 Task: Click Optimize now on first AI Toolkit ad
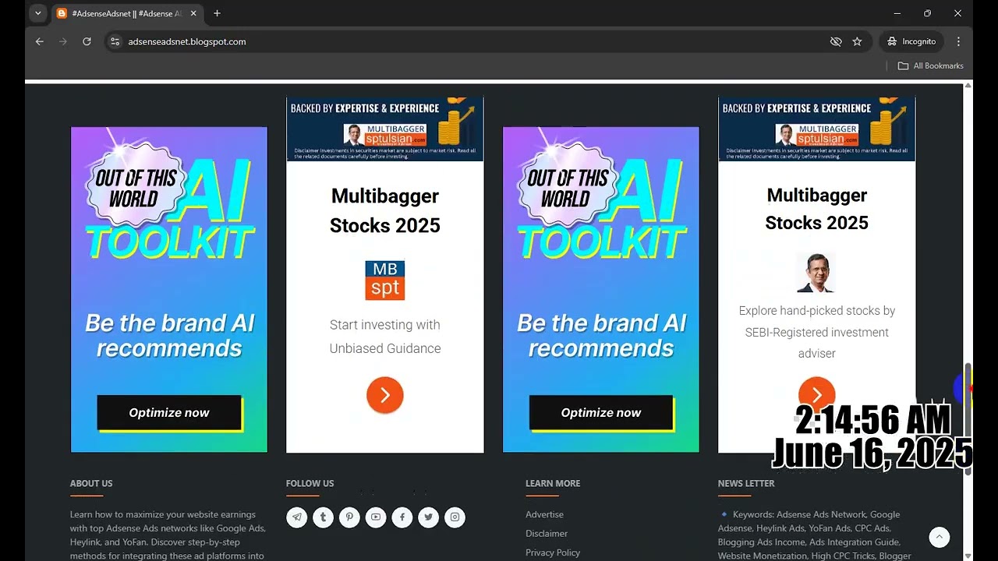pos(169,413)
